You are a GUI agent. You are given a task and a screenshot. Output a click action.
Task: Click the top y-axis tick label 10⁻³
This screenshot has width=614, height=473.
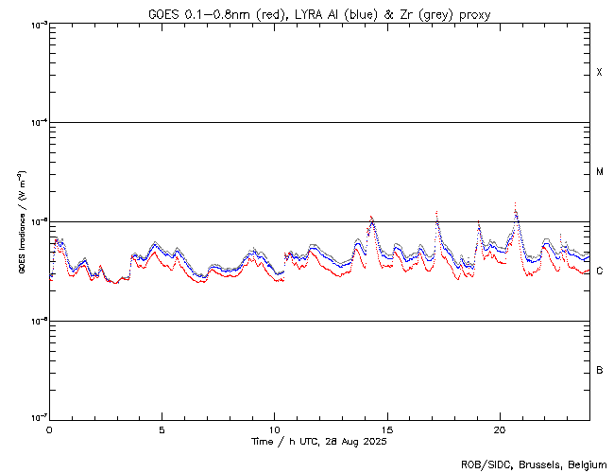[x=35, y=24]
